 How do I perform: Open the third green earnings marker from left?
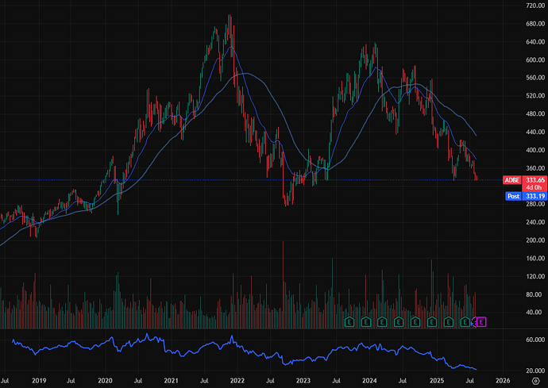[382, 321]
